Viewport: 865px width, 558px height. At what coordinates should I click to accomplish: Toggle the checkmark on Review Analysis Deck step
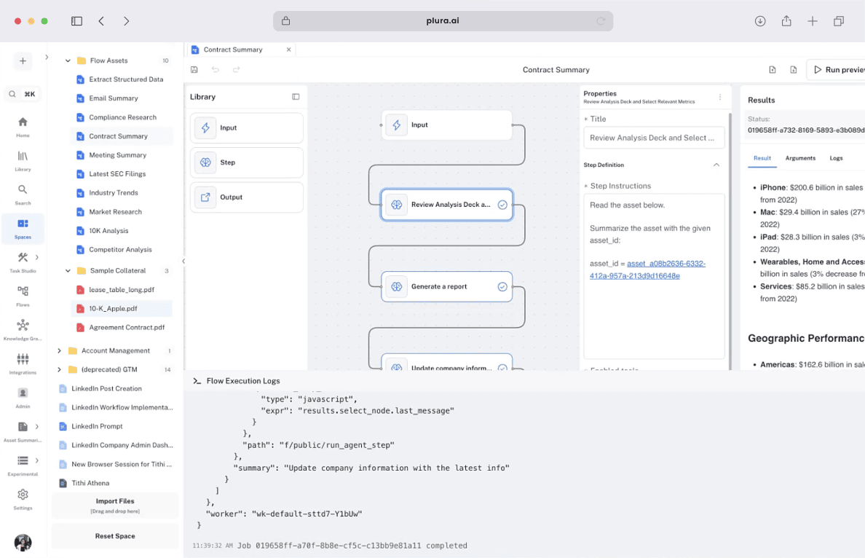click(502, 205)
